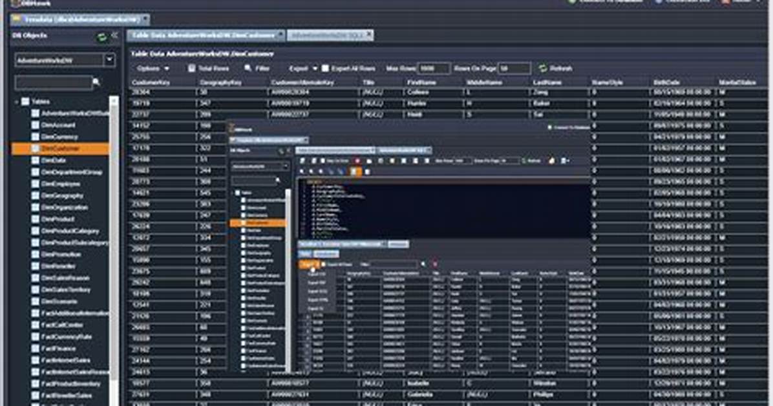Select the FactResellerSales table
This screenshot has height=406, width=773.
click(67, 396)
